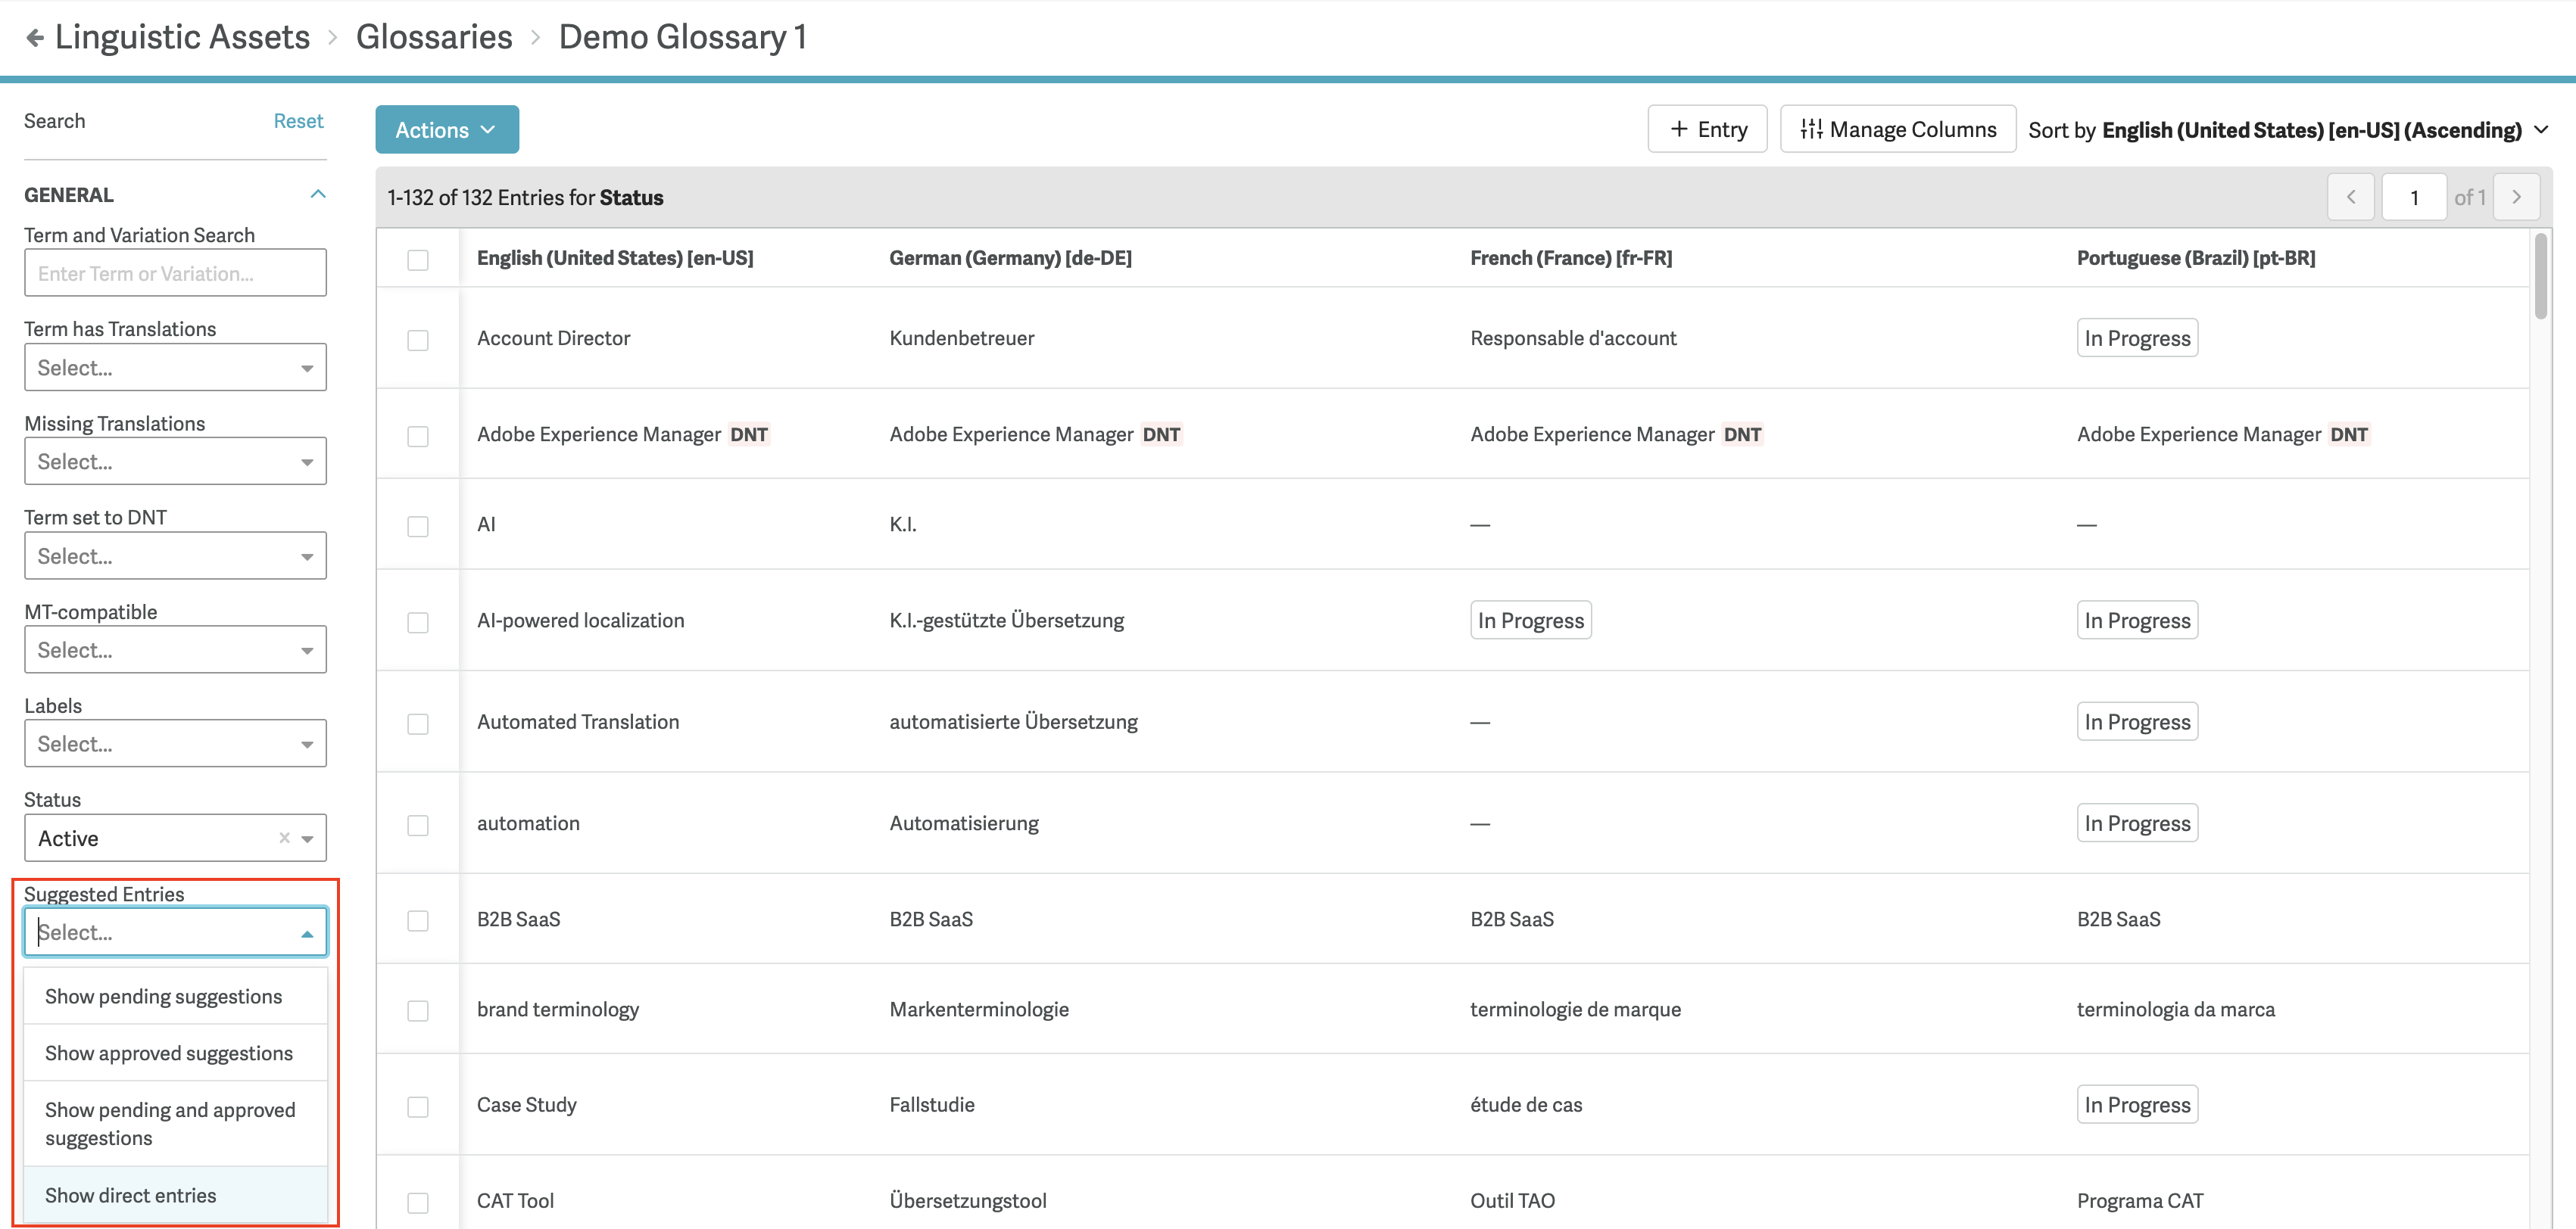Open the Actions dropdown button
Screen dimensions: 2576x1229
446,130
